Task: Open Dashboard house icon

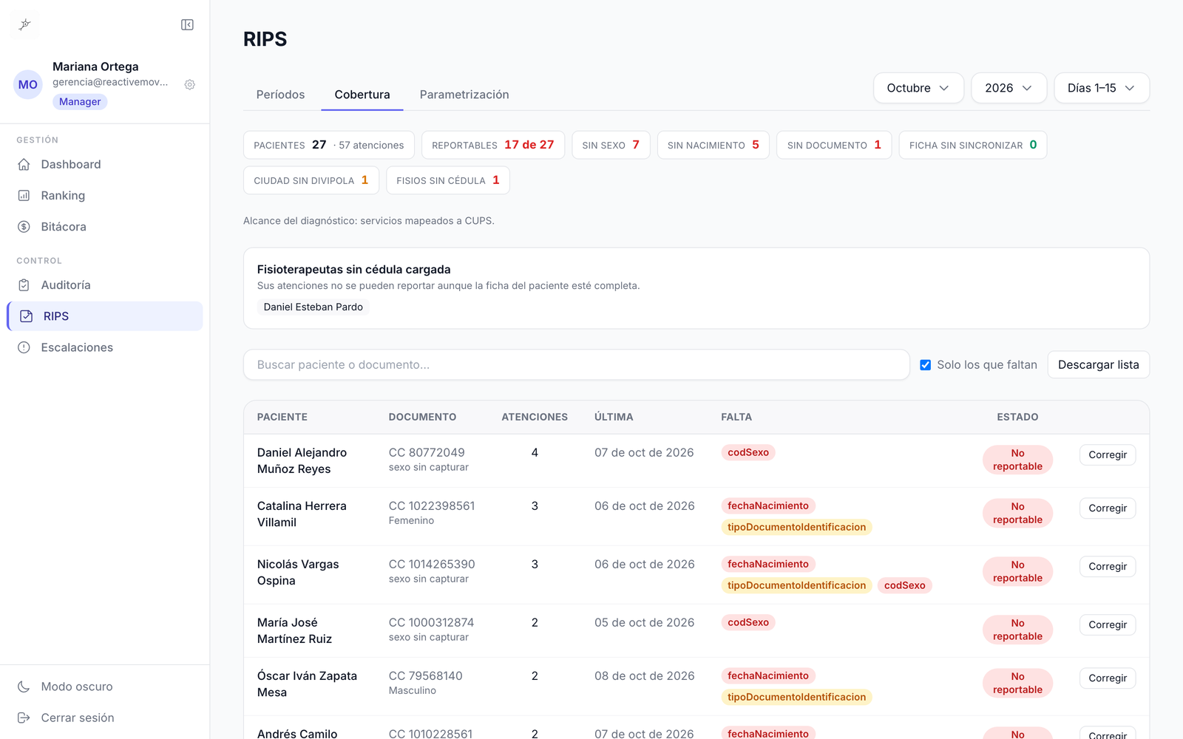Action: pos(24,165)
